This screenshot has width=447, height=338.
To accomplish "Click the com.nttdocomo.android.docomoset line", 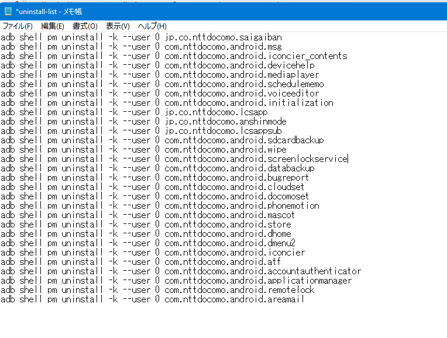I will [x=155, y=196].
